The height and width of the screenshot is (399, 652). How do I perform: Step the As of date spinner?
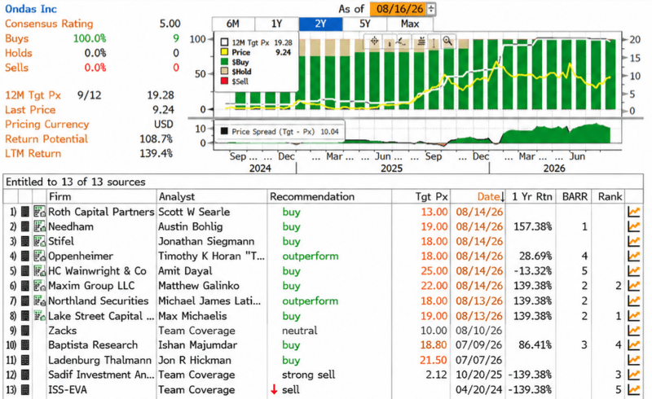click(x=431, y=9)
